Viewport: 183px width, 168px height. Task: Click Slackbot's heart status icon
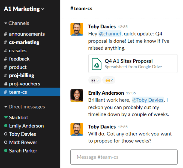pyautogui.click(x=6, y=117)
